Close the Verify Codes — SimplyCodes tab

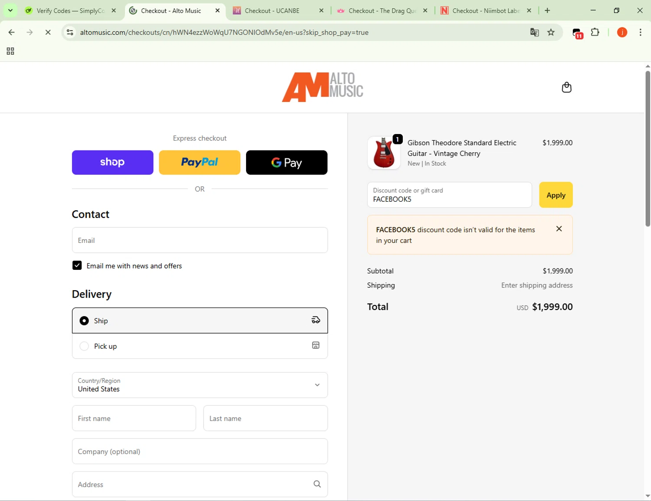pyautogui.click(x=114, y=10)
